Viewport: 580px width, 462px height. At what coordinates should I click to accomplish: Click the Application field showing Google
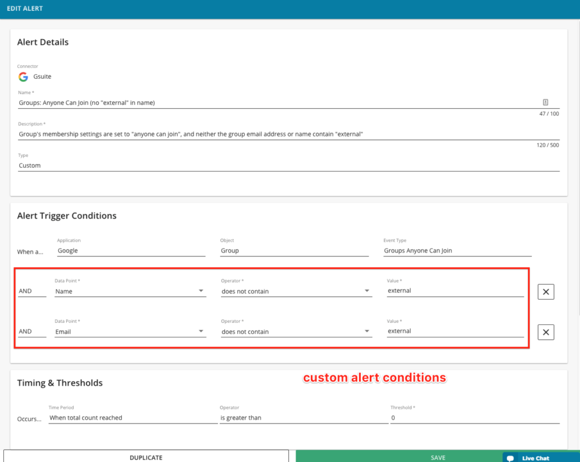pyautogui.click(x=131, y=251)
